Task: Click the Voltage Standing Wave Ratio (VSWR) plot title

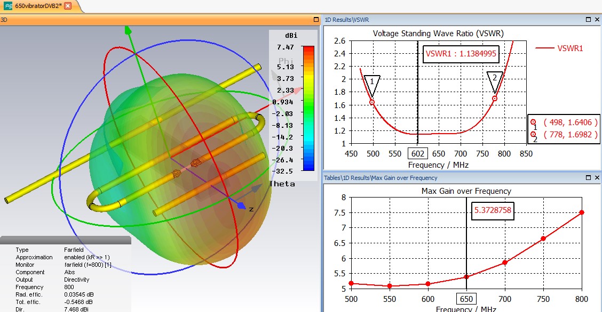Action: tap(438, 34)
